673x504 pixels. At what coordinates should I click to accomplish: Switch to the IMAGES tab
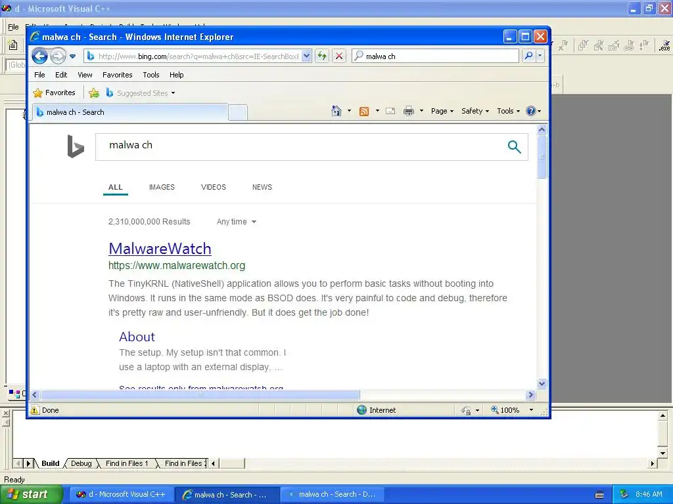point(162,187)
